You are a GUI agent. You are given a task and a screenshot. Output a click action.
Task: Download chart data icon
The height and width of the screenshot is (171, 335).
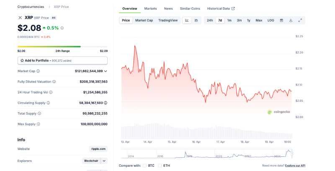point(291,20)
